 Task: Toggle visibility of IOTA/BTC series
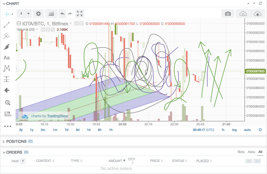(76, 23)
